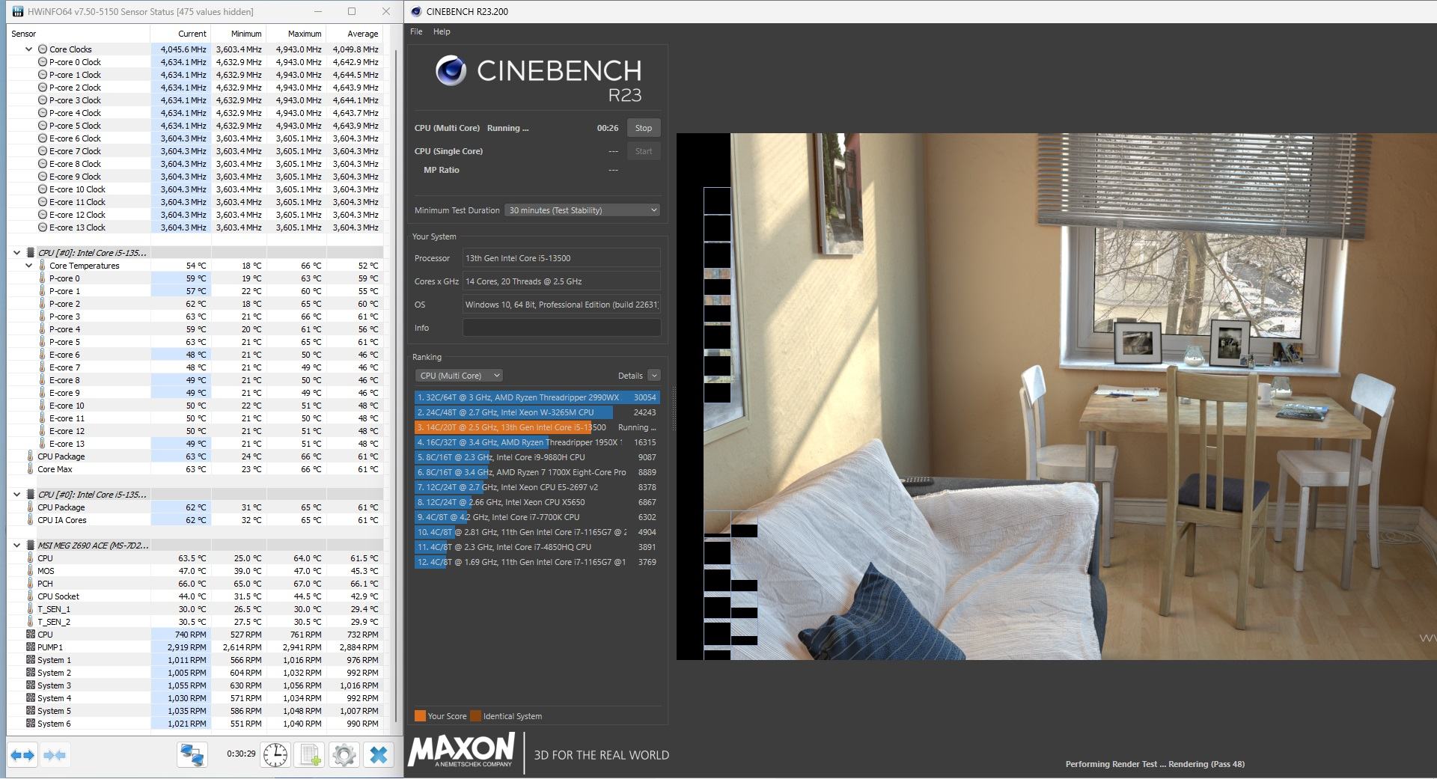Click the Average column header
Viewport: 1437px width, 779px height.
pyautogui.click(x=355, y=34)
